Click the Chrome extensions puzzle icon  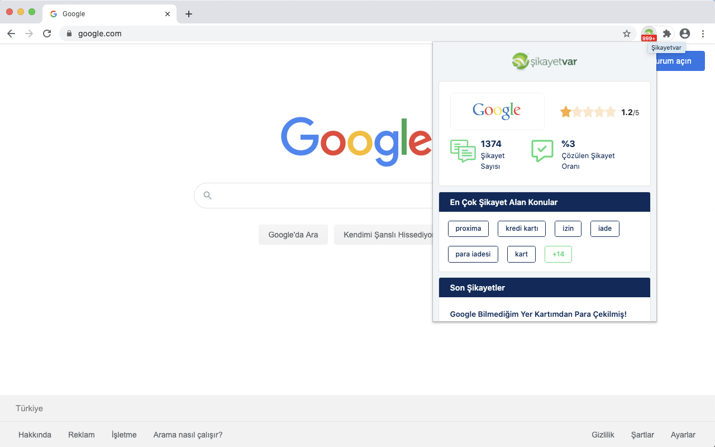(666, 34)
